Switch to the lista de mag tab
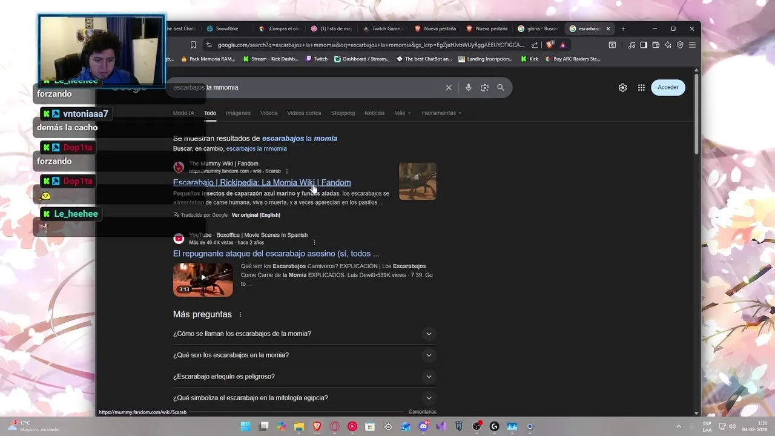The width and height of the screenshot is (775, 436). (332, 28)
